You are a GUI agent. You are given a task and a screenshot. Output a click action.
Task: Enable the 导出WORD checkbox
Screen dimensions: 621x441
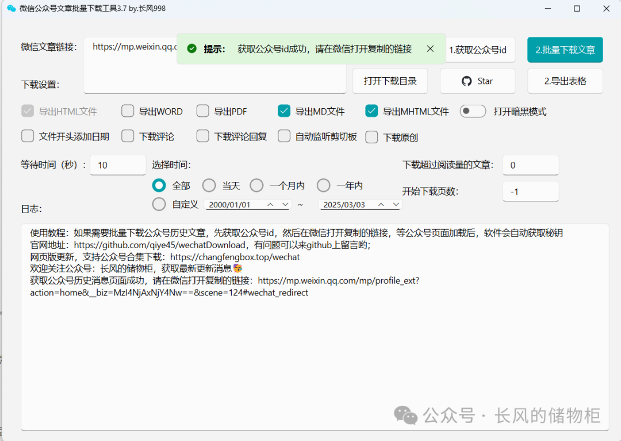(127, 111)
